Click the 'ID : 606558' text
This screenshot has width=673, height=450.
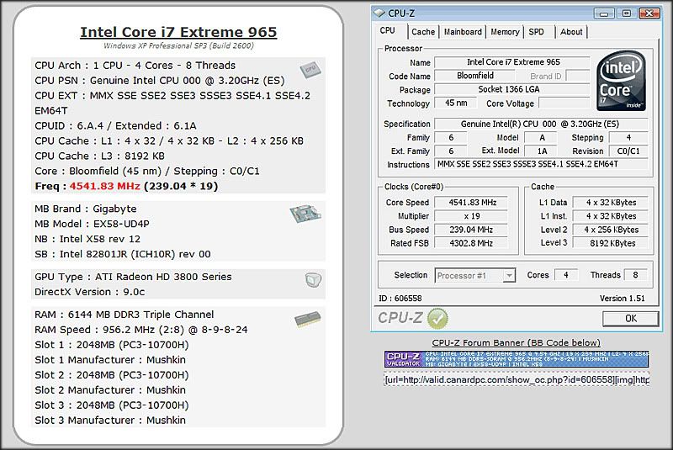(400, 298)
